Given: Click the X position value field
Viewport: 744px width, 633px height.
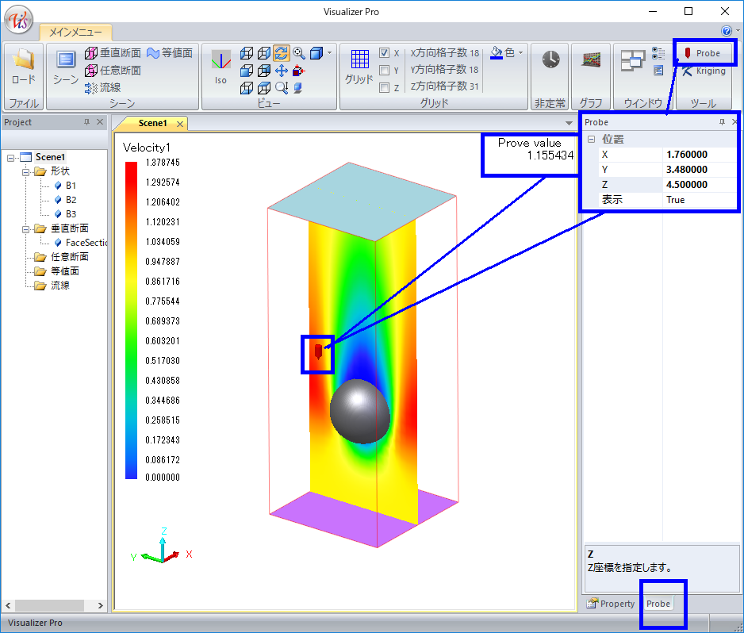Looking at the screenshot, I should click(x=698, y=155).
